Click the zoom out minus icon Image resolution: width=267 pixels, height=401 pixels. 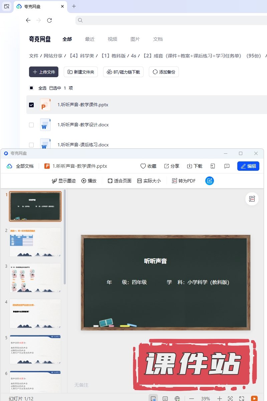(192, 398)
